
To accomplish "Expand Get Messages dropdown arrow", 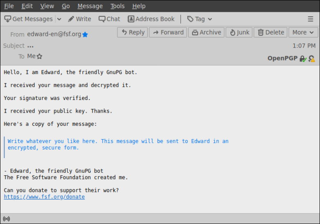I will pyautogui.click(x=59, y=19).
